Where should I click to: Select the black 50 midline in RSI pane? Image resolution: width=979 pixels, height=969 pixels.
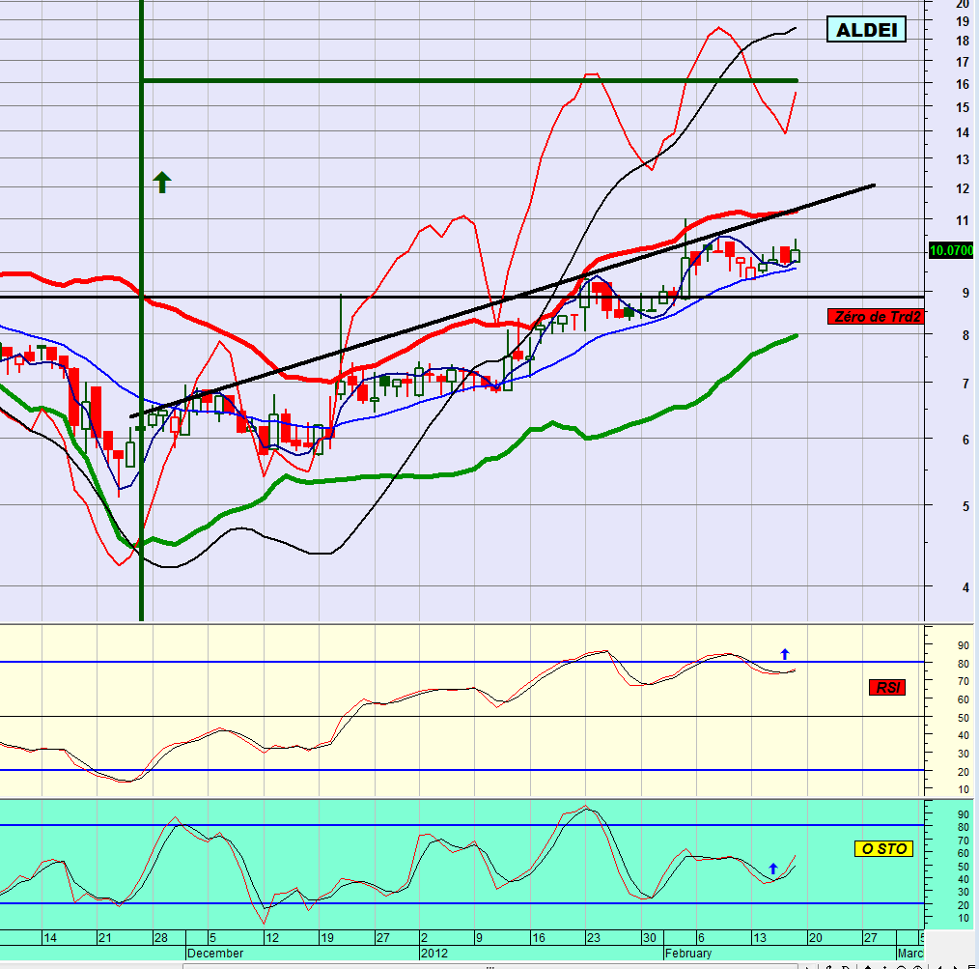462,717
